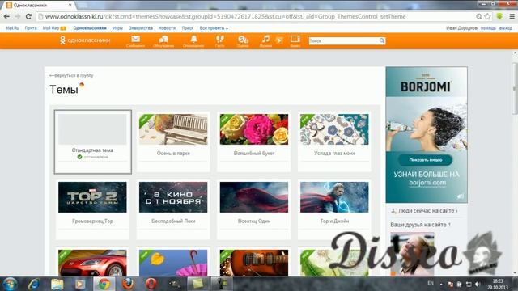Open Opera browser from taskbar
The height and width of the screenshot is (291, 518).
tap(151, 284)
